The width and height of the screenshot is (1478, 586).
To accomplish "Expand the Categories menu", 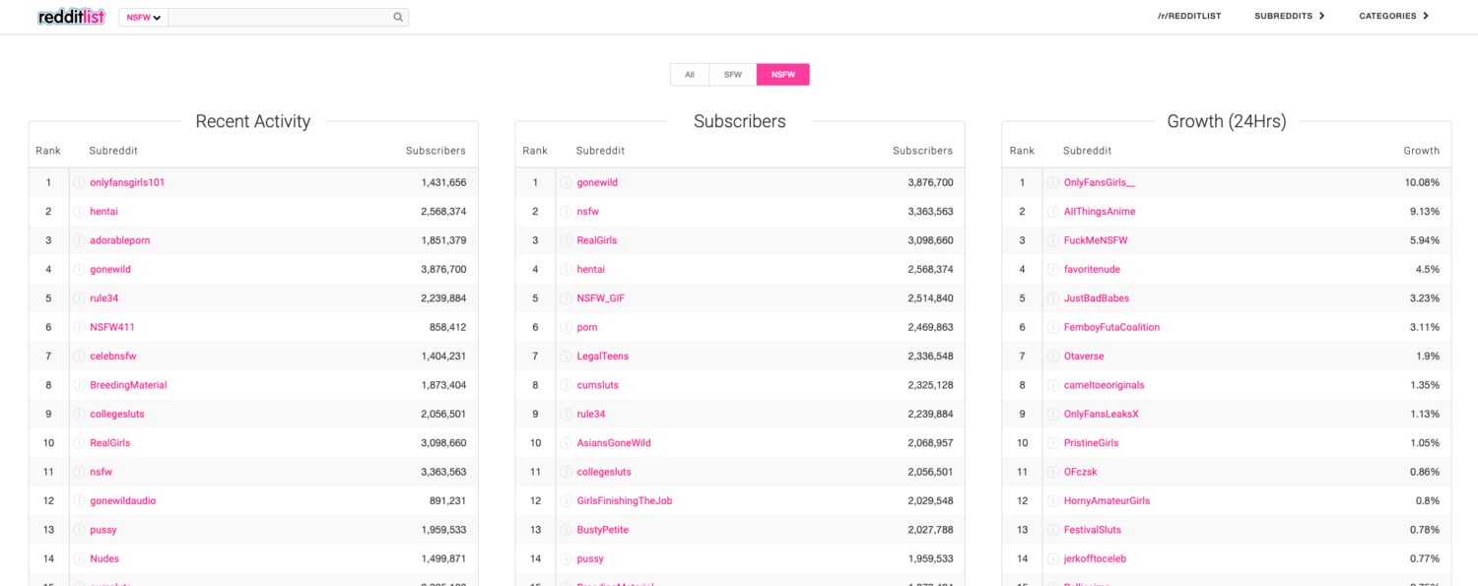I will click(1393, 16).
